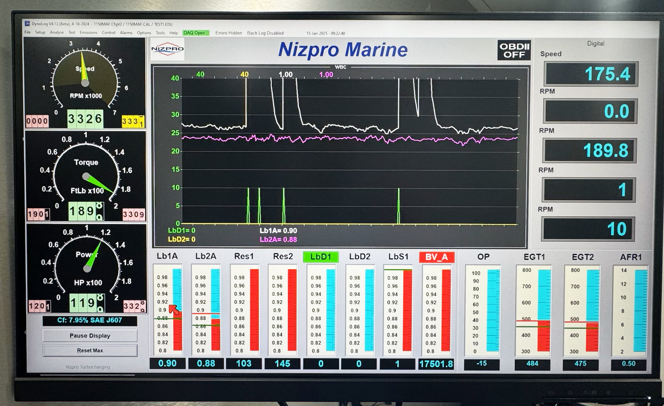Toggle the OBDII OFF indicator
Viewport: 664px width, 406px height.
pos(514,50)
